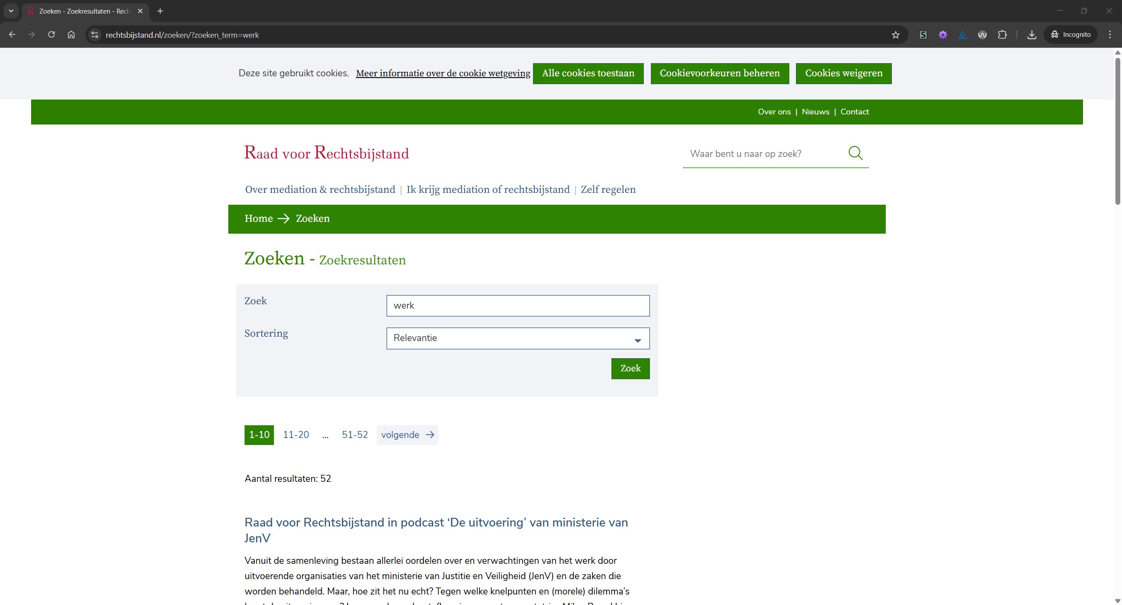Click the page vertical scrollbar thumb

pos(1118,131)
